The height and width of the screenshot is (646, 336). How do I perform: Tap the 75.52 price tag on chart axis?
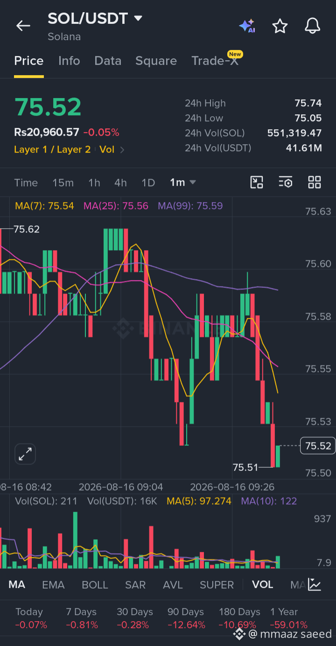tap(318, 446)
